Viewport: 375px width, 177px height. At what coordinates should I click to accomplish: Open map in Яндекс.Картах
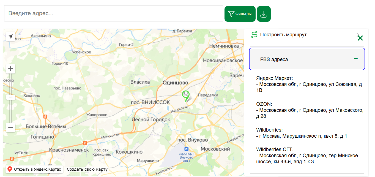(34, 169)
